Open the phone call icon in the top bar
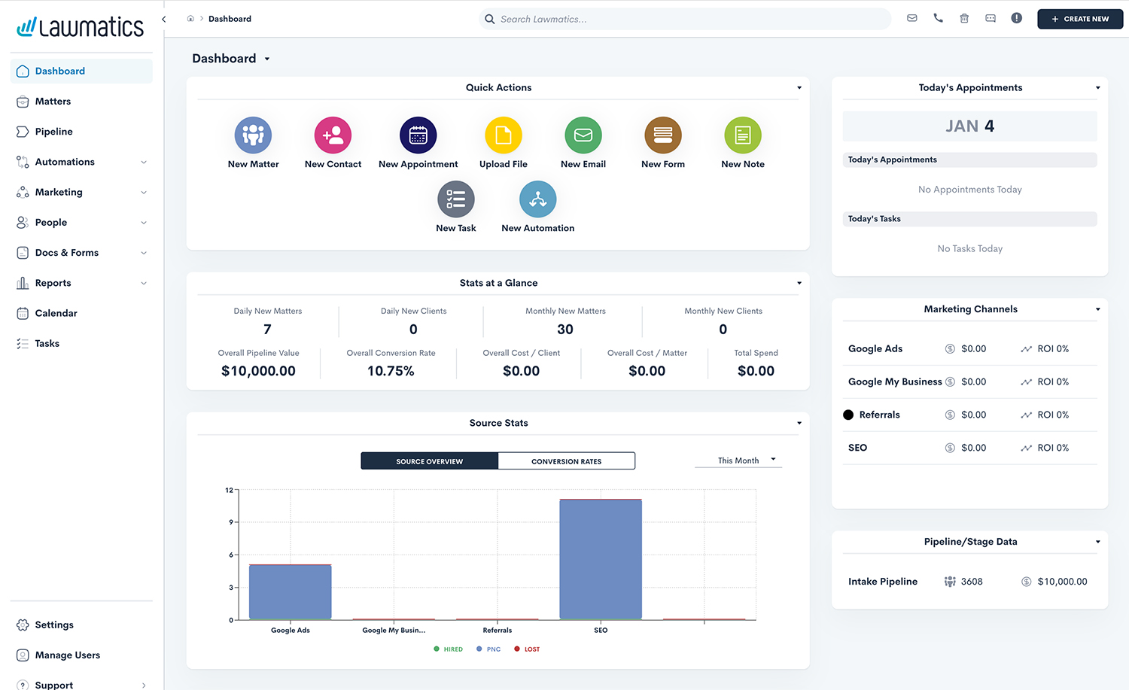Screen dimensions: 1129x690 pos(938,18)
